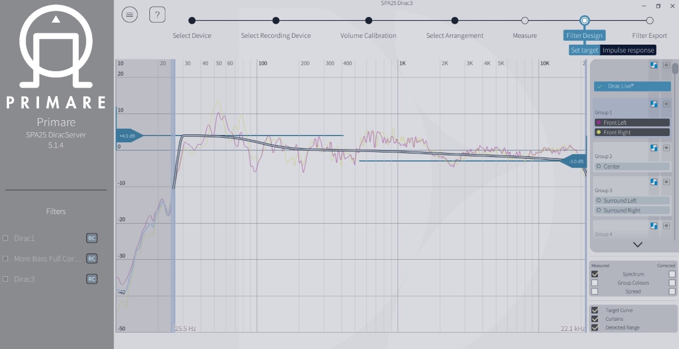Toggle the Group 3 eye visibility icon

(667, 182)
